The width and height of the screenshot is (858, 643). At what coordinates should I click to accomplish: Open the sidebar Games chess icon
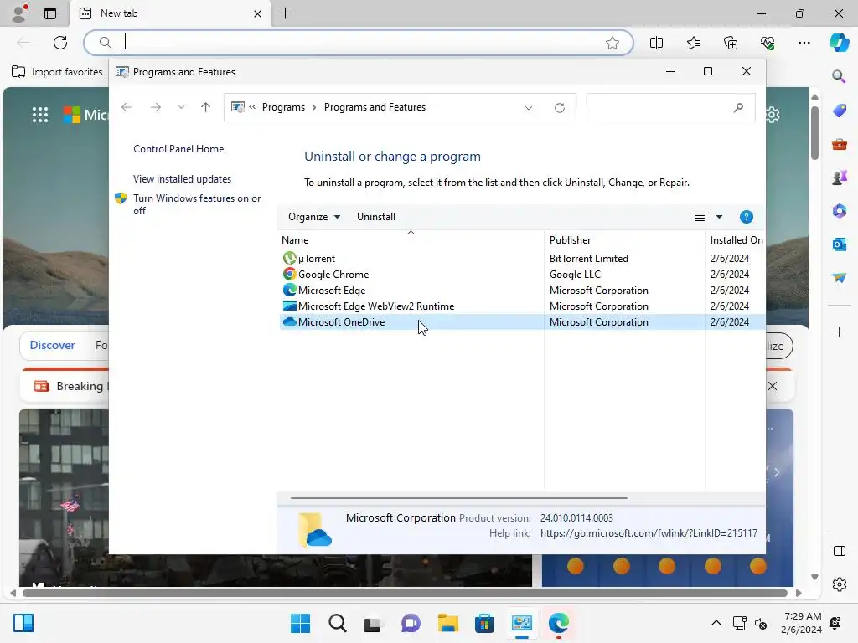pos(839,177)
